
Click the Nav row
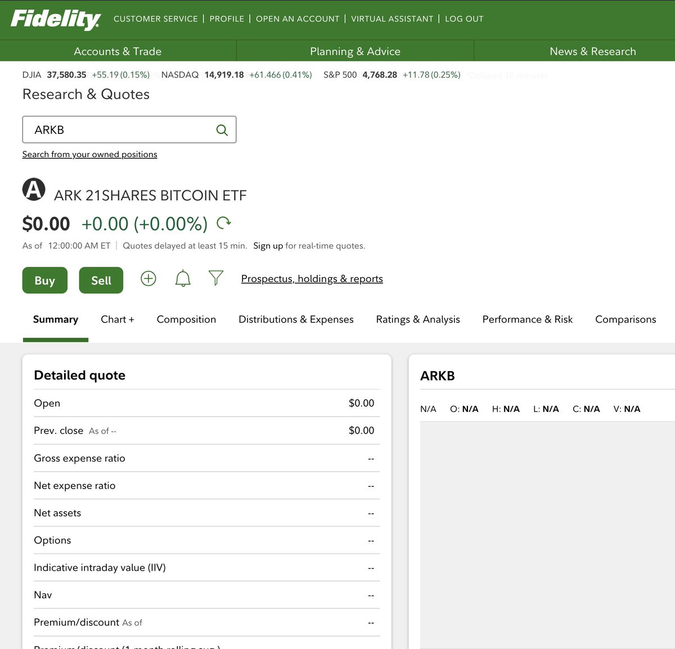coord(206,595)
